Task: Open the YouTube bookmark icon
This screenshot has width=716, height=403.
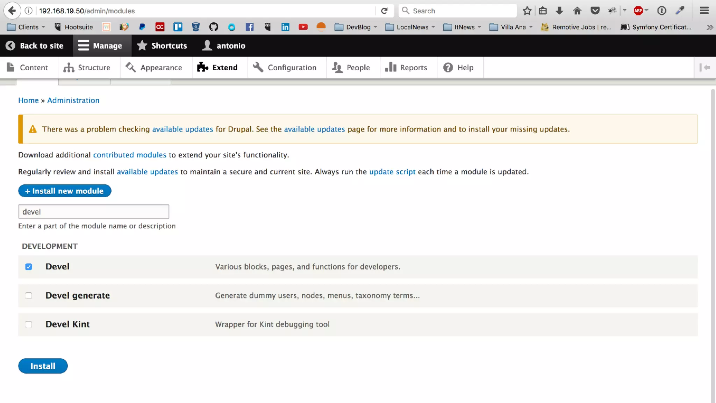Action: pos(303,27)
